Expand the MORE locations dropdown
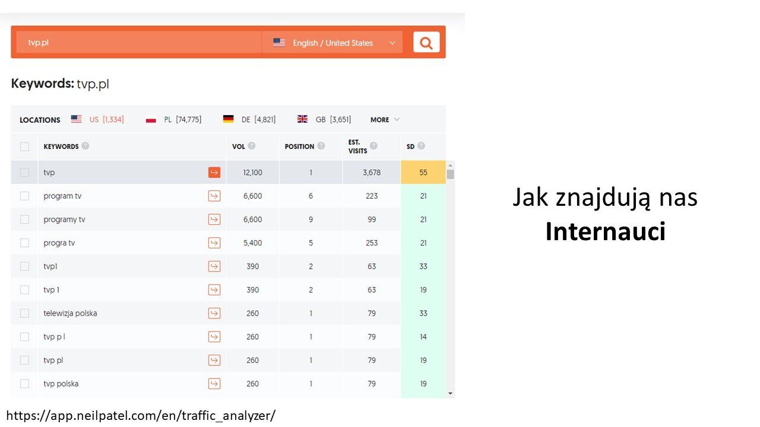Viewport: 760px width, 427px height. coord(385,119)
